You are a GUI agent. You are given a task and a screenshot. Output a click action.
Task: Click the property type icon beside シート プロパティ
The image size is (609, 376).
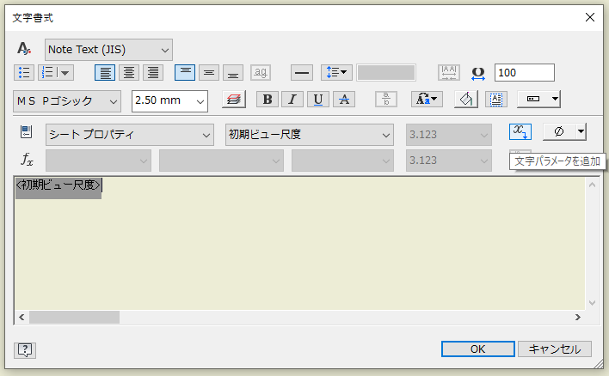pos(27,132)
